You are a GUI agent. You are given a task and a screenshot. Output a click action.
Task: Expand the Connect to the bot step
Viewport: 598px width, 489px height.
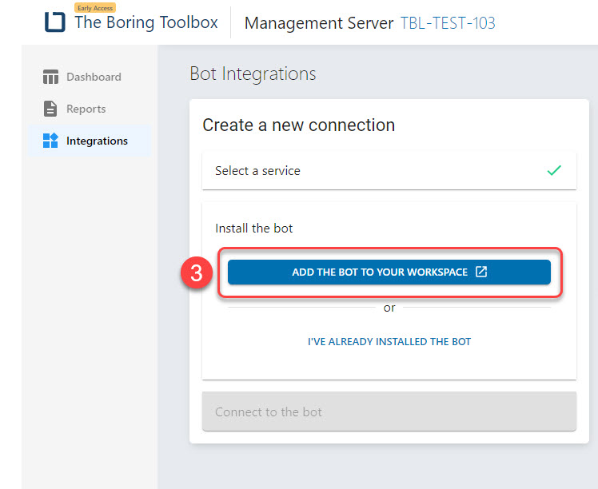(x=389, y=411)
